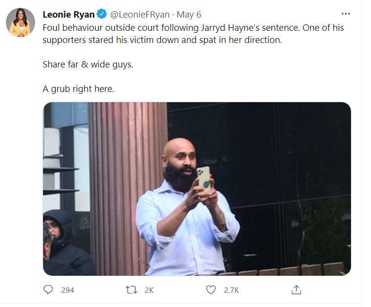The image size is (371, 307).
Task: Like the tweet with the heart icon
Action: 211,290
